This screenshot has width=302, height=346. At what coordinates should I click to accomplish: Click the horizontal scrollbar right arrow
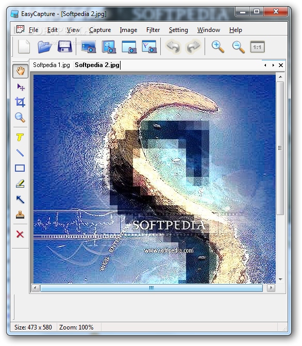tap(271, 288)
